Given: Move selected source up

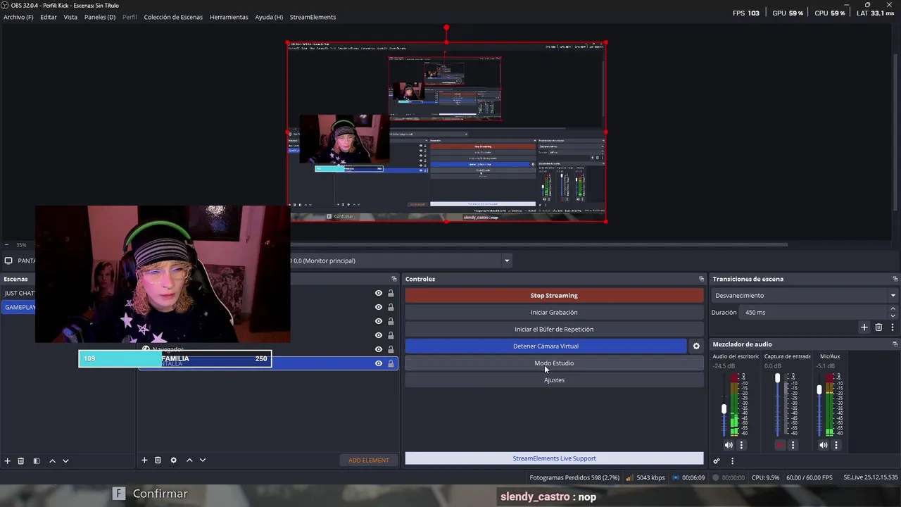Looking at the screenshot, I should 189,460.
